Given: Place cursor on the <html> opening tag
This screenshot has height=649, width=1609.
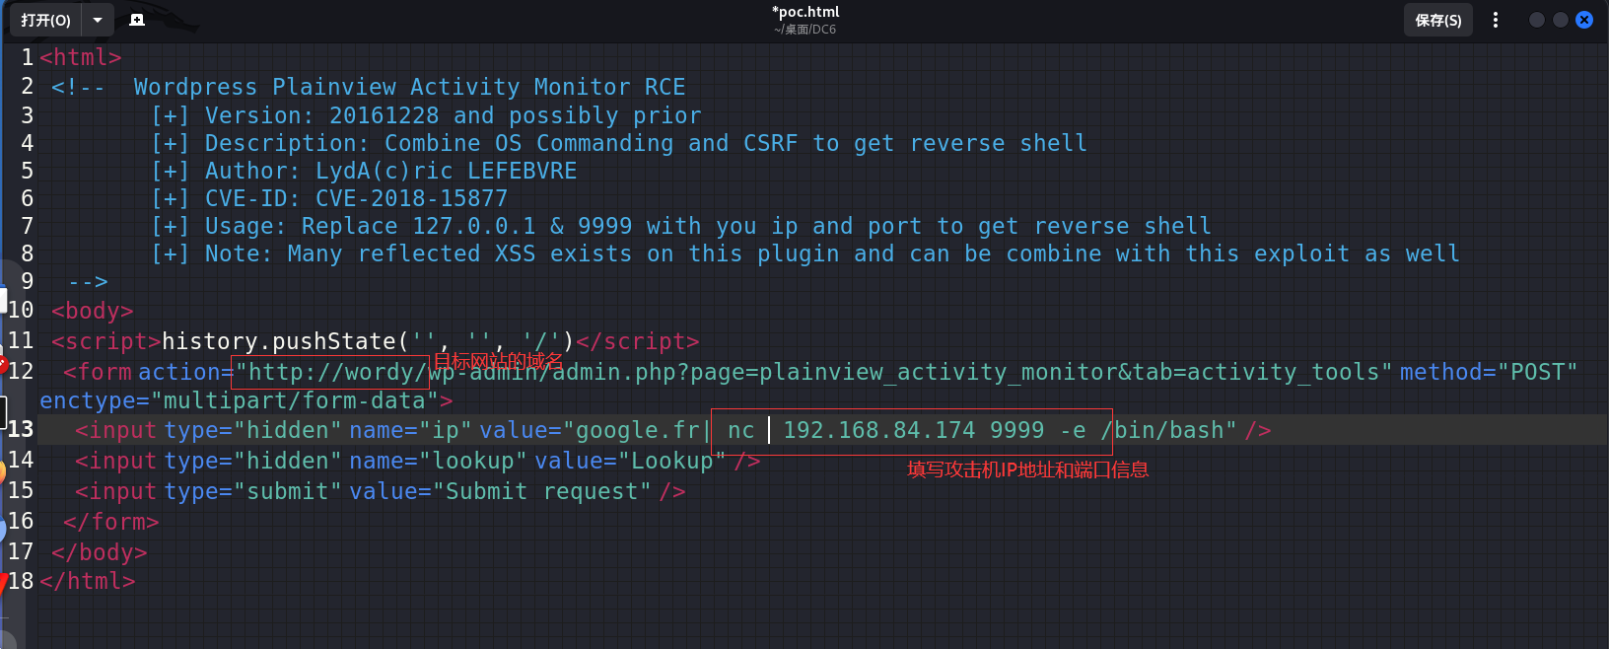Looking at the screenshot, I should [x=81, y=57].
